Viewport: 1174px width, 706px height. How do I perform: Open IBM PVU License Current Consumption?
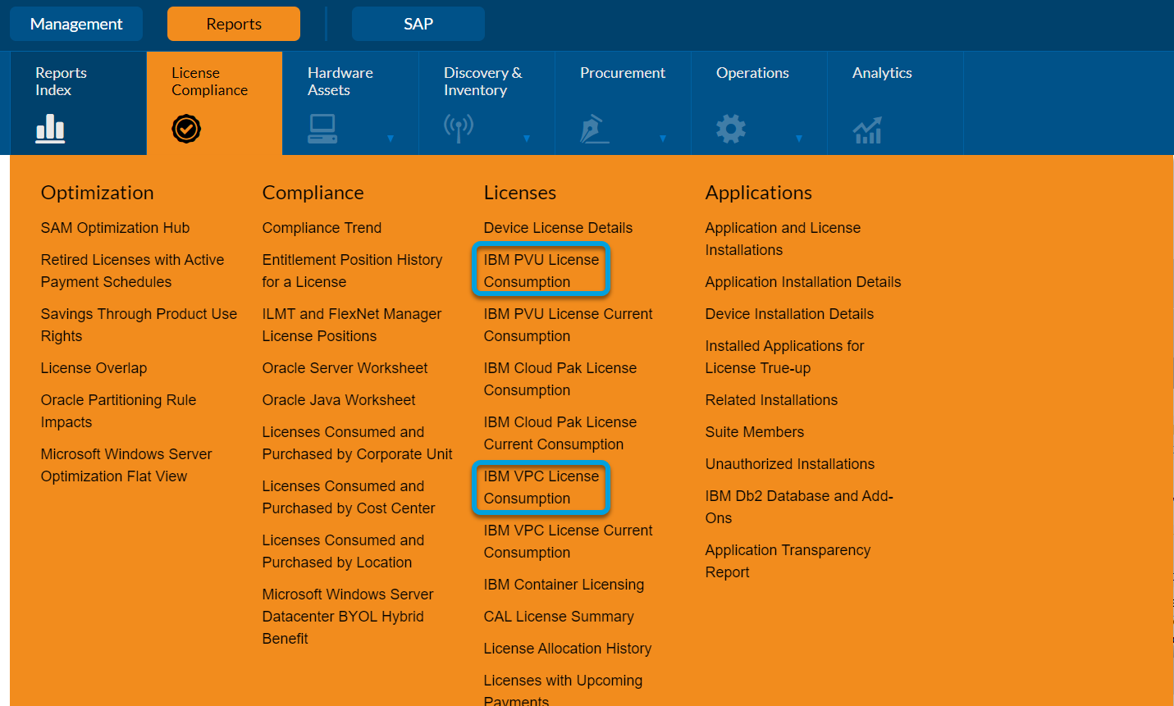pos(568,325)
